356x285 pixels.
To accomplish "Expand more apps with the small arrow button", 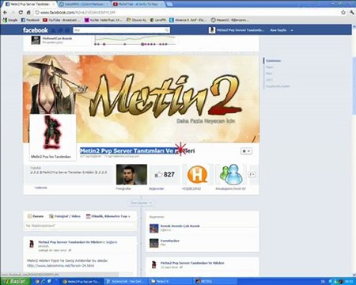I will 252,174.
